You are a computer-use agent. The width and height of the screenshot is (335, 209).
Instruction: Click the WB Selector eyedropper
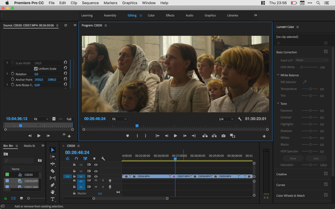305,82
